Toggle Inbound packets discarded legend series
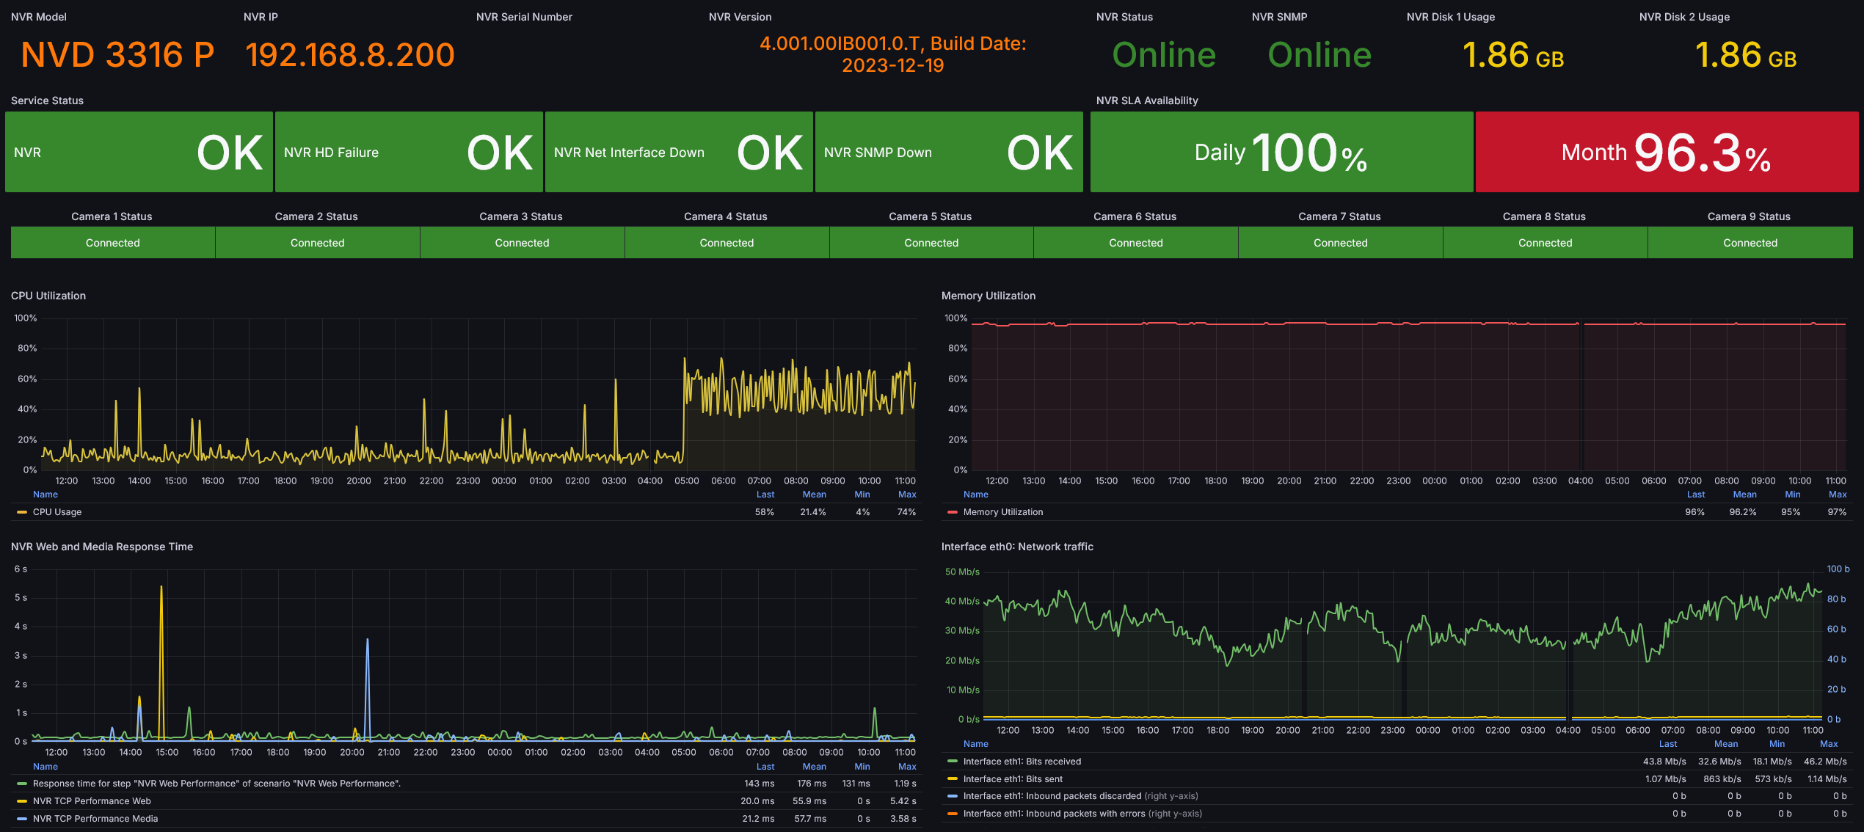Viewport: 1864px width, 832px height. (1052, 796)
